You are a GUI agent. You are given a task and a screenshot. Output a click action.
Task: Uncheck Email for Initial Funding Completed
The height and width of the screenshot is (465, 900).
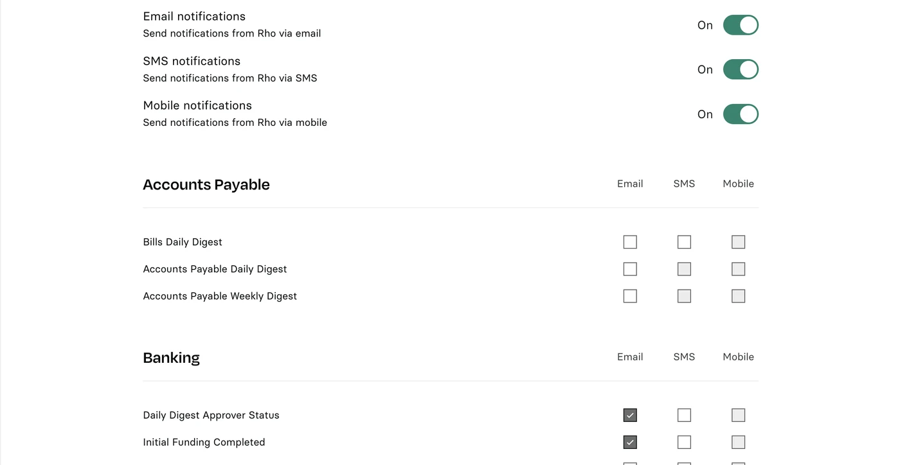630,443
